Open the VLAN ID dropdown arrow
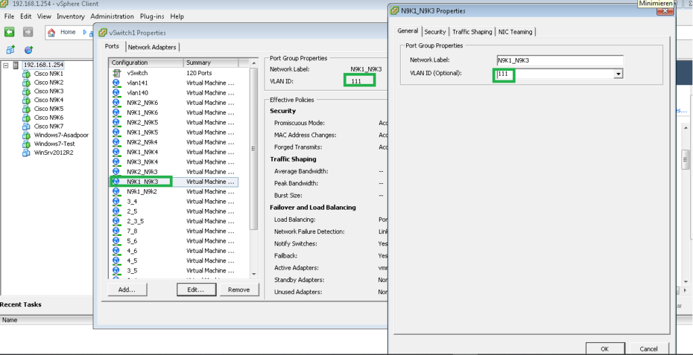Screen dimensions: 693x355 tap(619, 74)
